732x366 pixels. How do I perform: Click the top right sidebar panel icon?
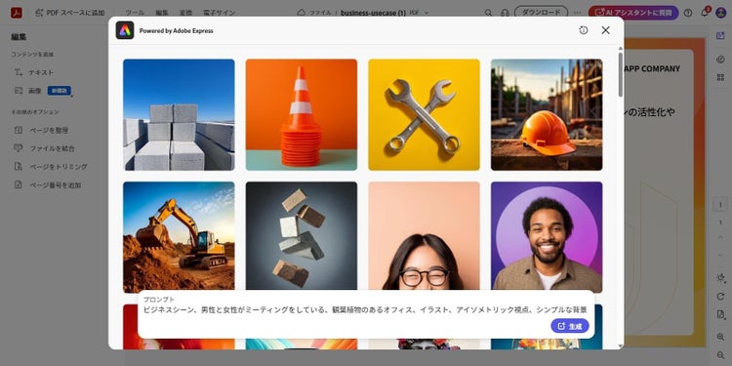[x=720, y=35]
